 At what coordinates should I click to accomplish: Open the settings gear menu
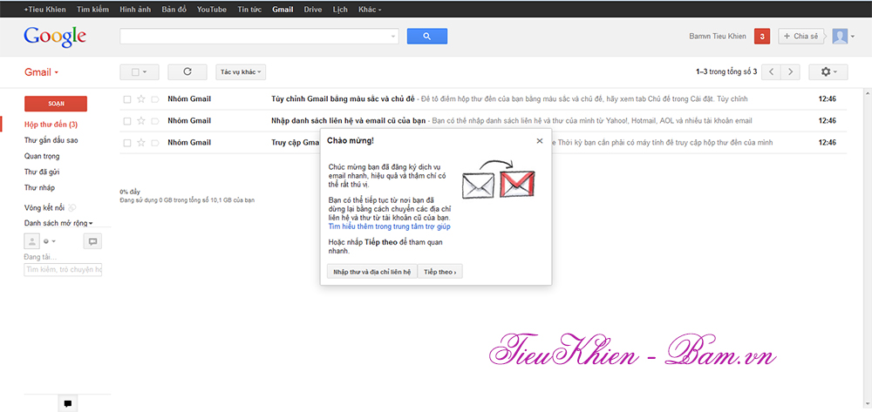coord(828,71)
